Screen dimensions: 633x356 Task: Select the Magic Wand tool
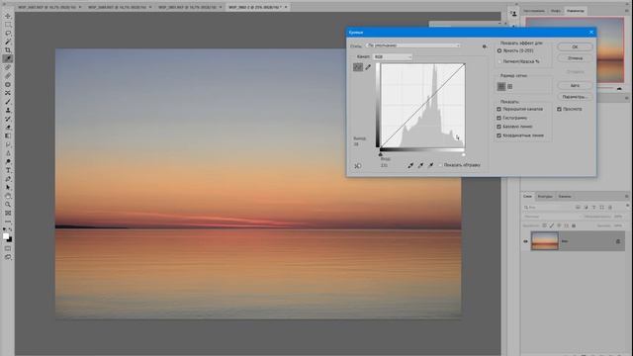8,42
